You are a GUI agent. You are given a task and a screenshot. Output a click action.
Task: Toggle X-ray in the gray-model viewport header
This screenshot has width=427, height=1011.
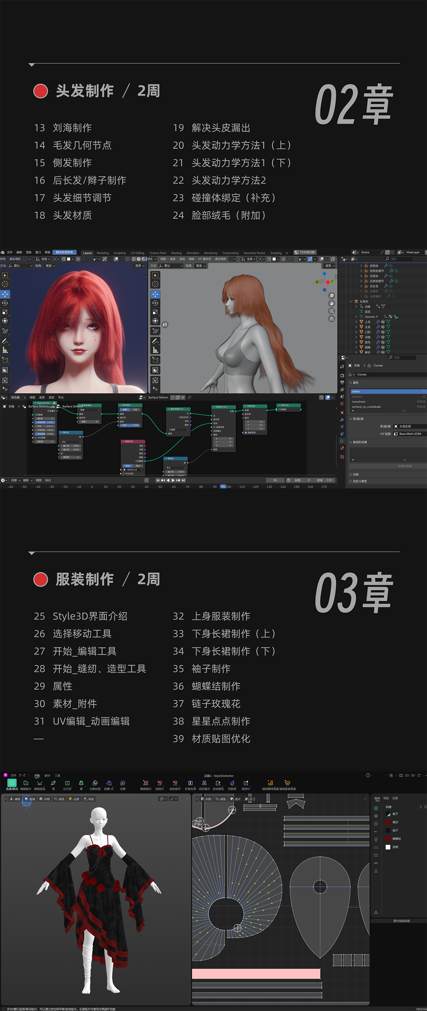(x=333, y=259)
